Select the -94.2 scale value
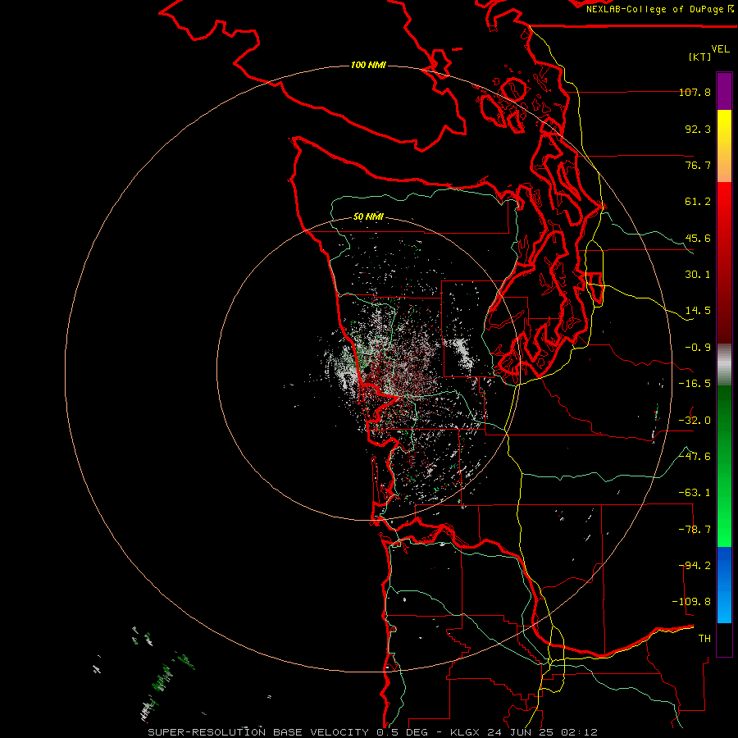738x738 pixels. pyautogui.click(x=695, y=566)
